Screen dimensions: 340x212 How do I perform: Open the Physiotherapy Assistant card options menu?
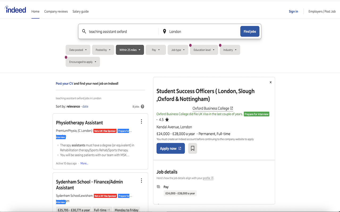pyautogui.click(x=141, y=121)
